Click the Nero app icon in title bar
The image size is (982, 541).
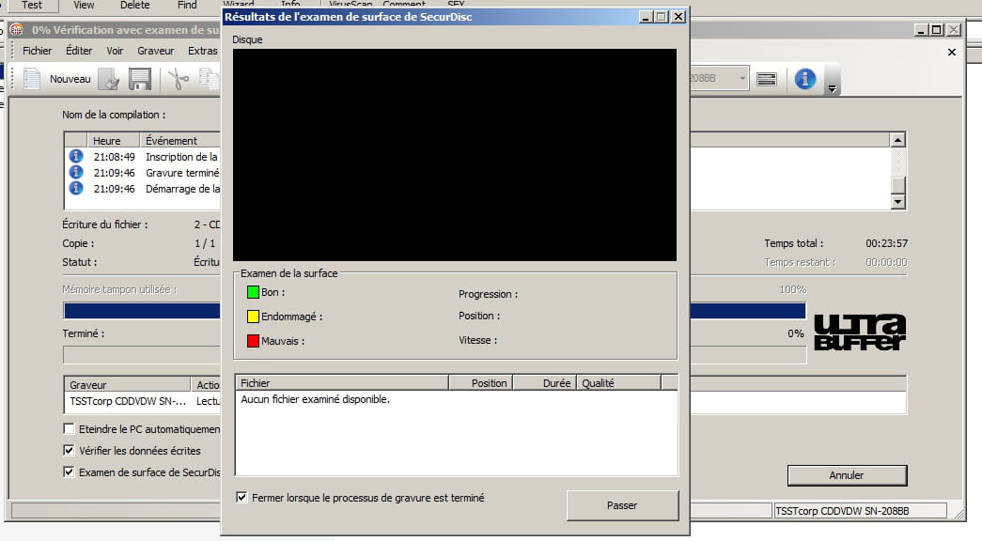coord(17,29)
